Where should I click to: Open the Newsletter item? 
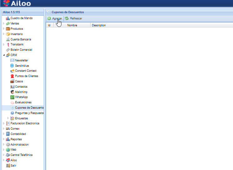22,60
